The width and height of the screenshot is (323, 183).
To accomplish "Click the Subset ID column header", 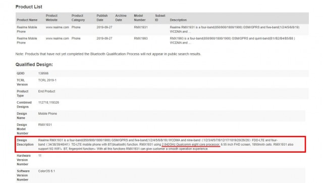I will click(160, 18).
